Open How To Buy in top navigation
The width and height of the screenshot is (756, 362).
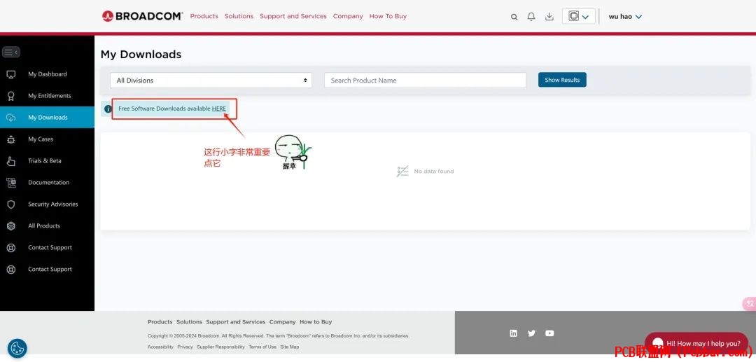coord(388,16)
